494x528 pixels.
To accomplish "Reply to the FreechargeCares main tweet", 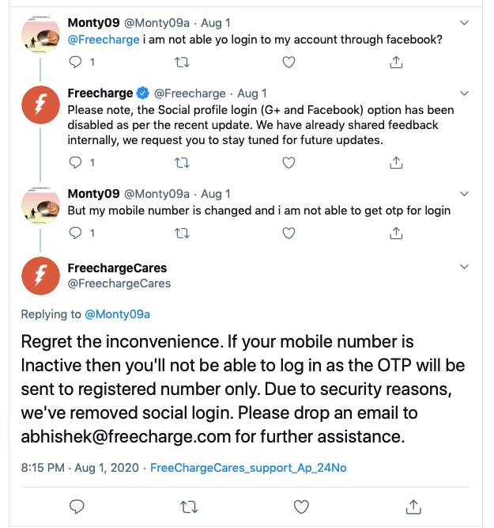I will (x=77, y=507).
